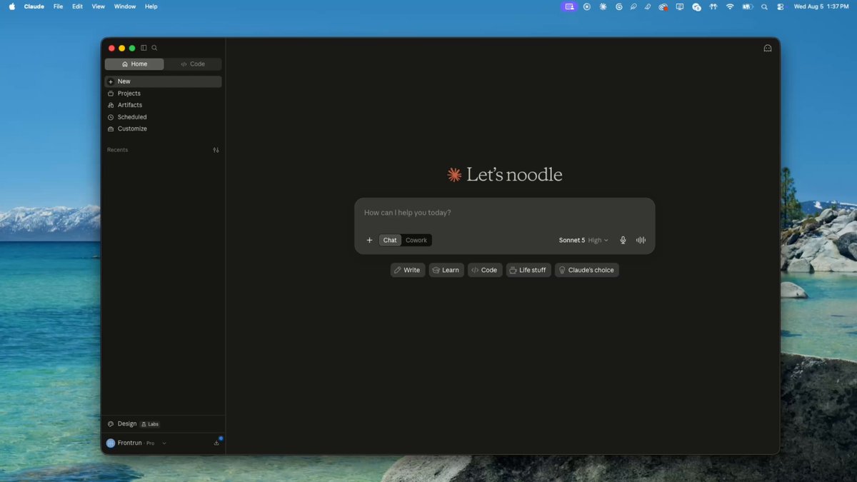Open Scheduled from the sidebar

tap(163, 117)
